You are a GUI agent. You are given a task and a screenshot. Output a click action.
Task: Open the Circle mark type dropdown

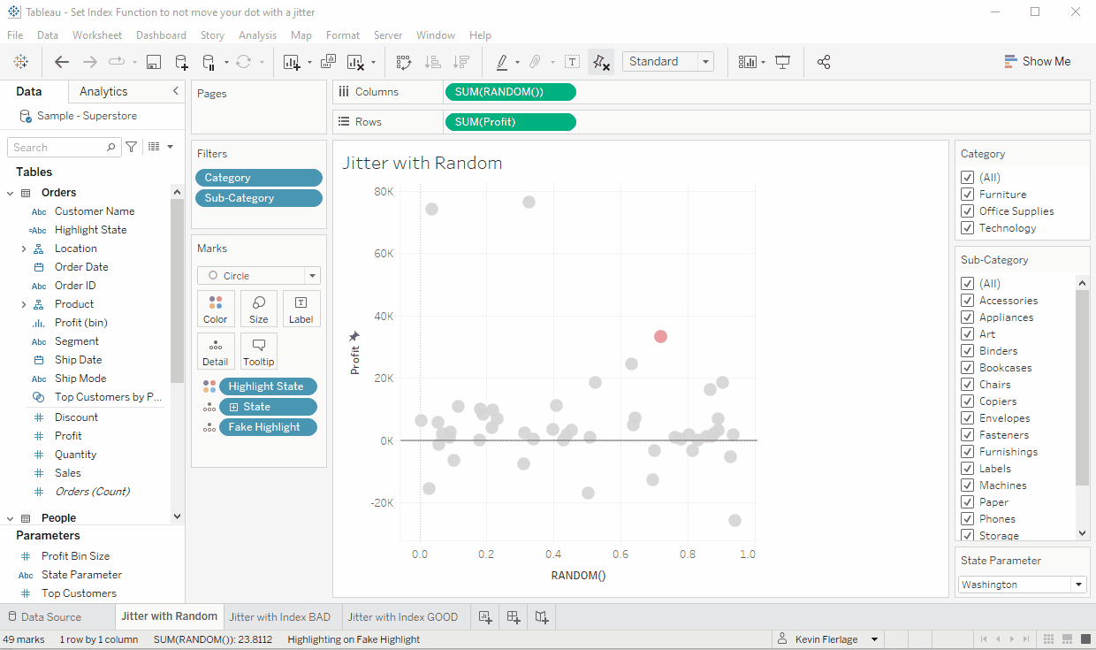[x=259, y=276]
